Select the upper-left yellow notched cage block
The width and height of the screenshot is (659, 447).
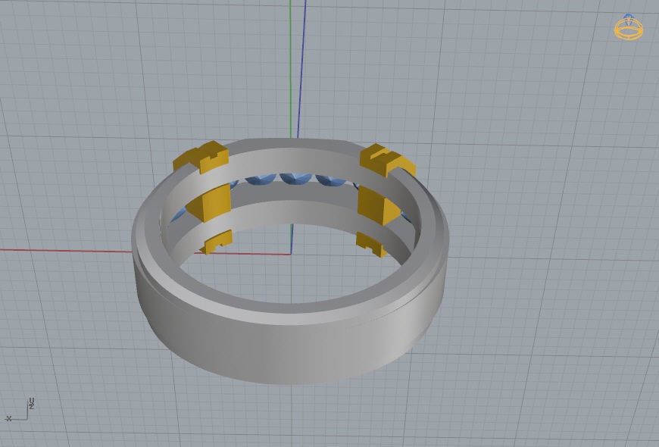(201, 157)
